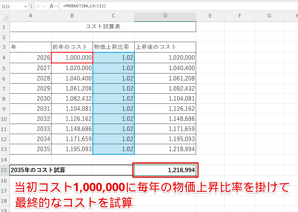Image resolution: width=298 pixels, height=212 pixels.
Task: Click the コスト試算表 title cell
Action: (x=103, y=27)
